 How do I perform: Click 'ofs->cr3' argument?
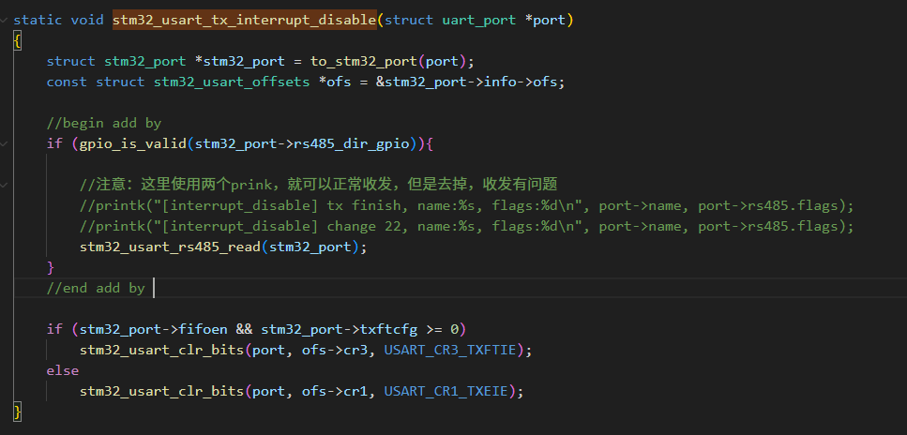pyautogui.click(x=335, y=351)
